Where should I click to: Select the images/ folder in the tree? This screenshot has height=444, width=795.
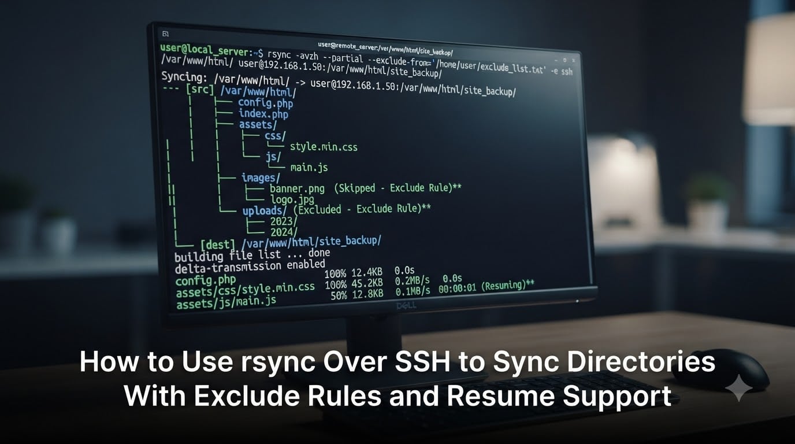261,177
